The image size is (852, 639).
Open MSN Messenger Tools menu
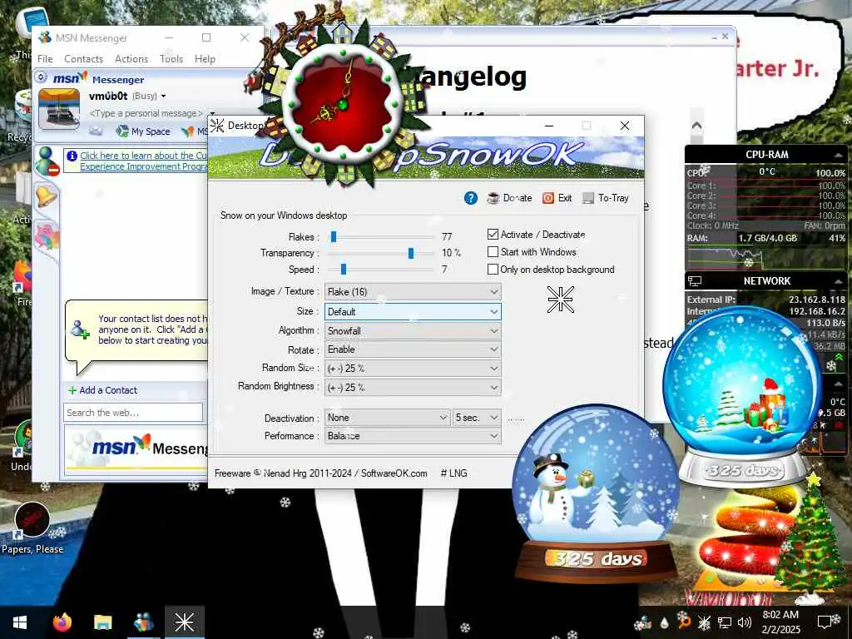click(x=171, y=59)
